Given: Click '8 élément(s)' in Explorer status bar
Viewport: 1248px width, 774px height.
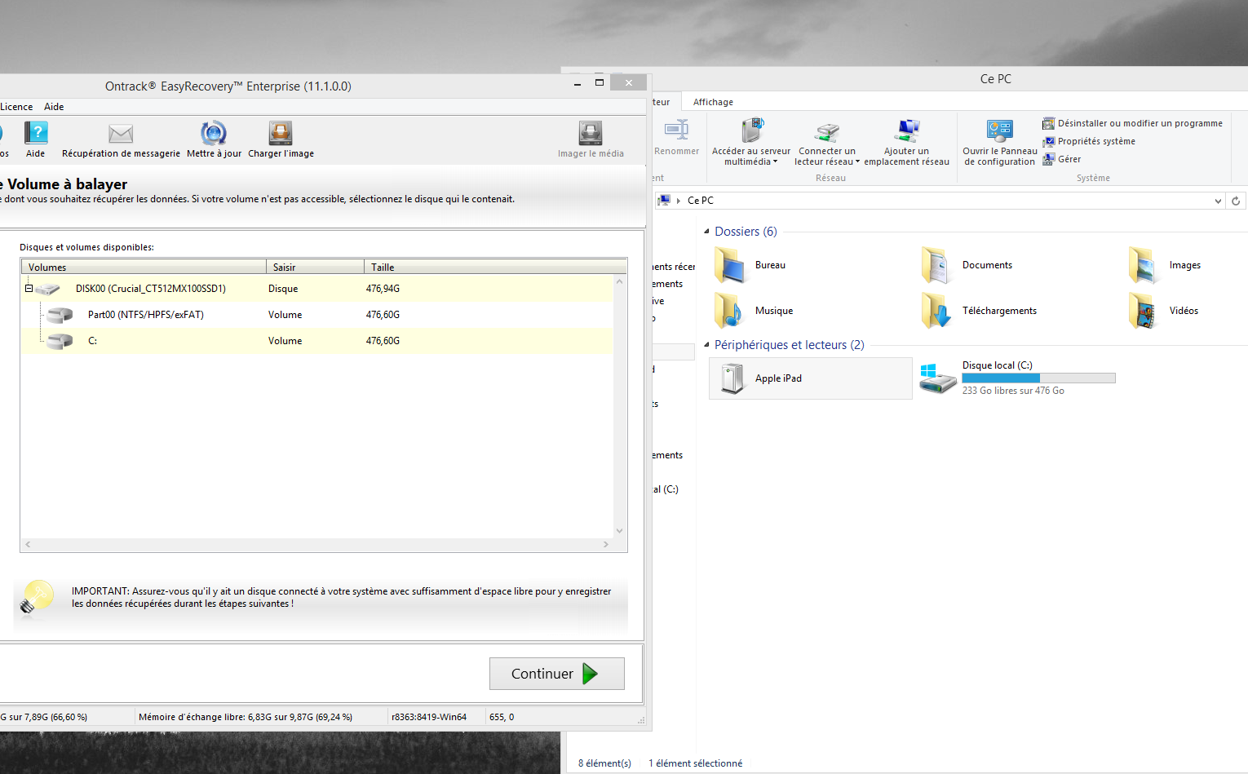Looking at the screenshot, I should 604,763.
